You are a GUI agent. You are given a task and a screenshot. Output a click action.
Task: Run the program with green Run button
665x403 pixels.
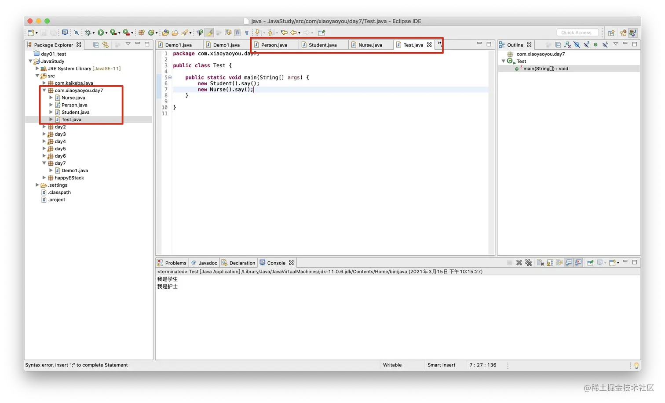101,33
